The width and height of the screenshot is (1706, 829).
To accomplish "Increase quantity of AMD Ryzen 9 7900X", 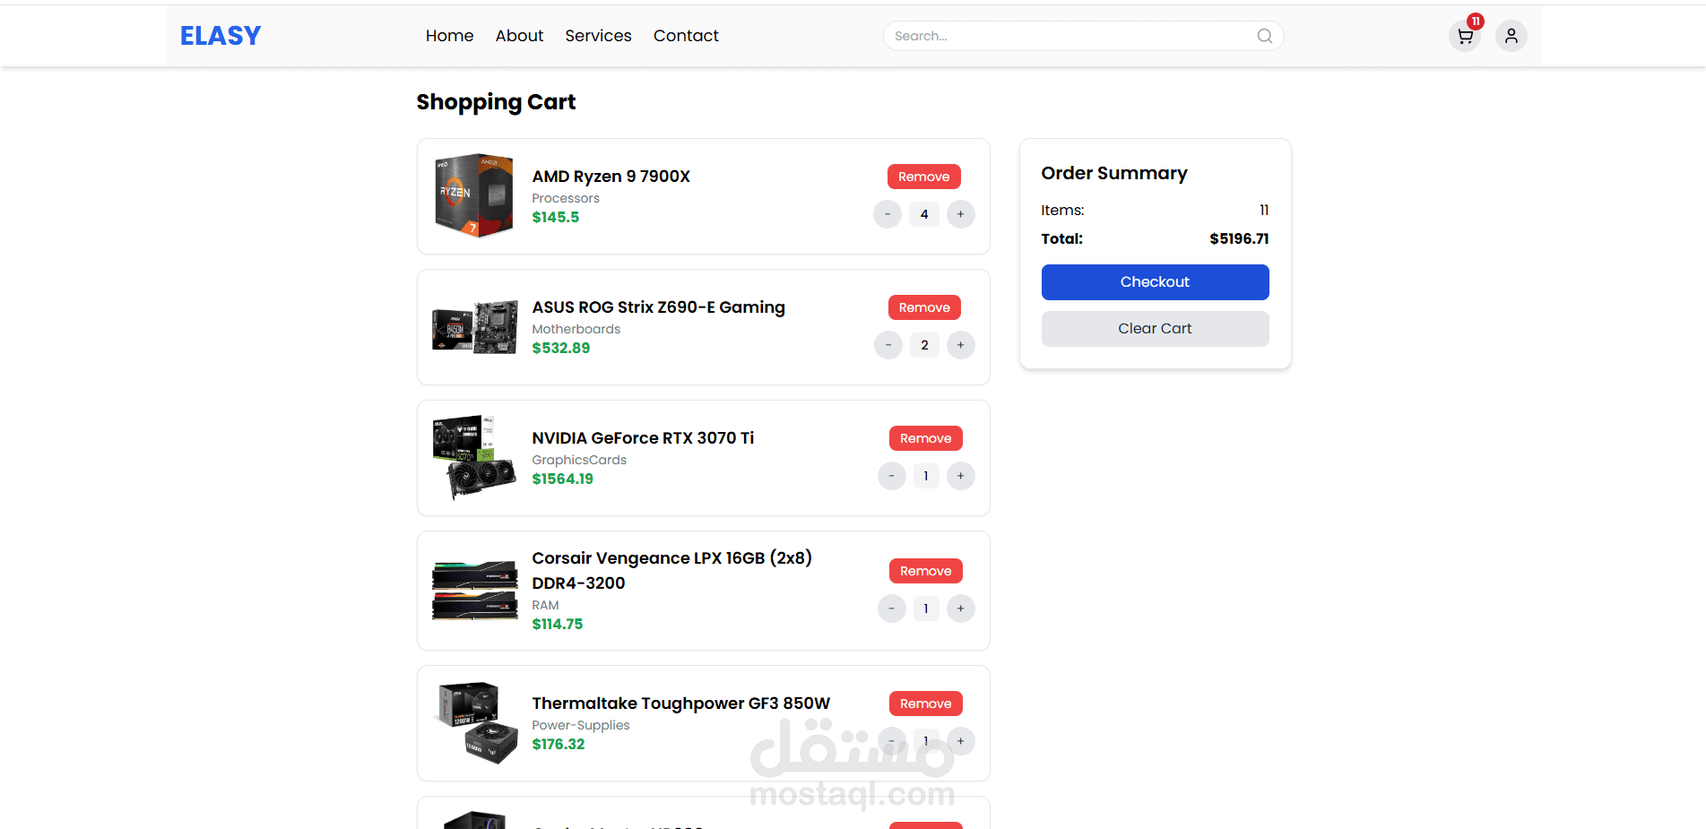I will [961, 214].
